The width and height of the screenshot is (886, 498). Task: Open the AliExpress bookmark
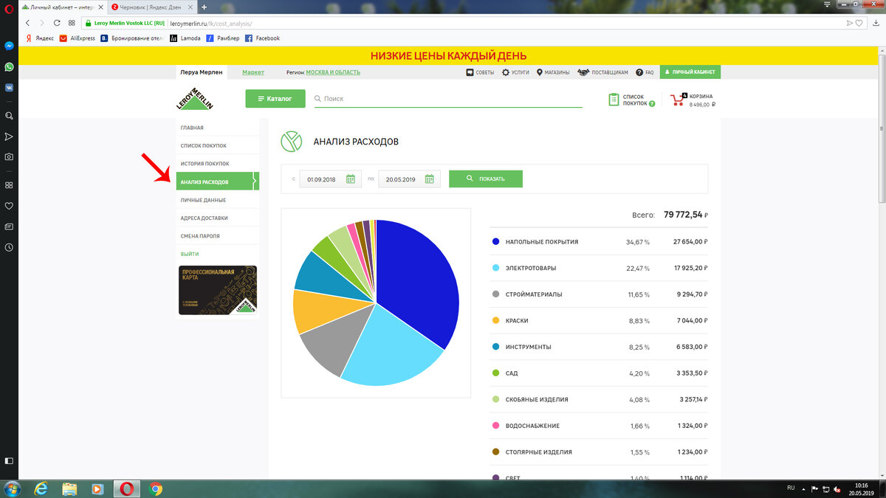(78, 38)
